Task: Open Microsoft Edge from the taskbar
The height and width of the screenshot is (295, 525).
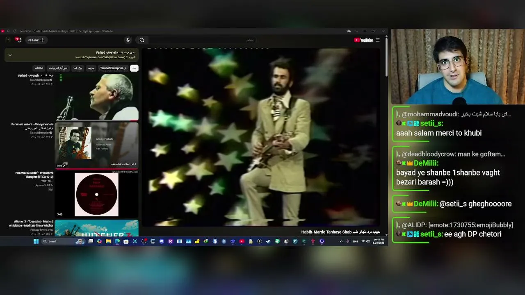Action: pyautogui.click(x=117, y=241)
